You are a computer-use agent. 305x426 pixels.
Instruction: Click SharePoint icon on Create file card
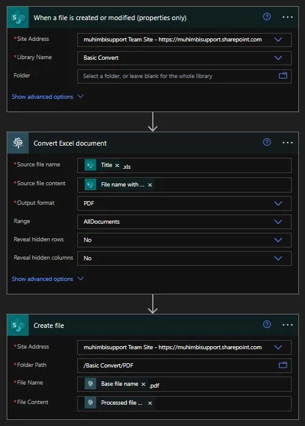tap(18, 325)
